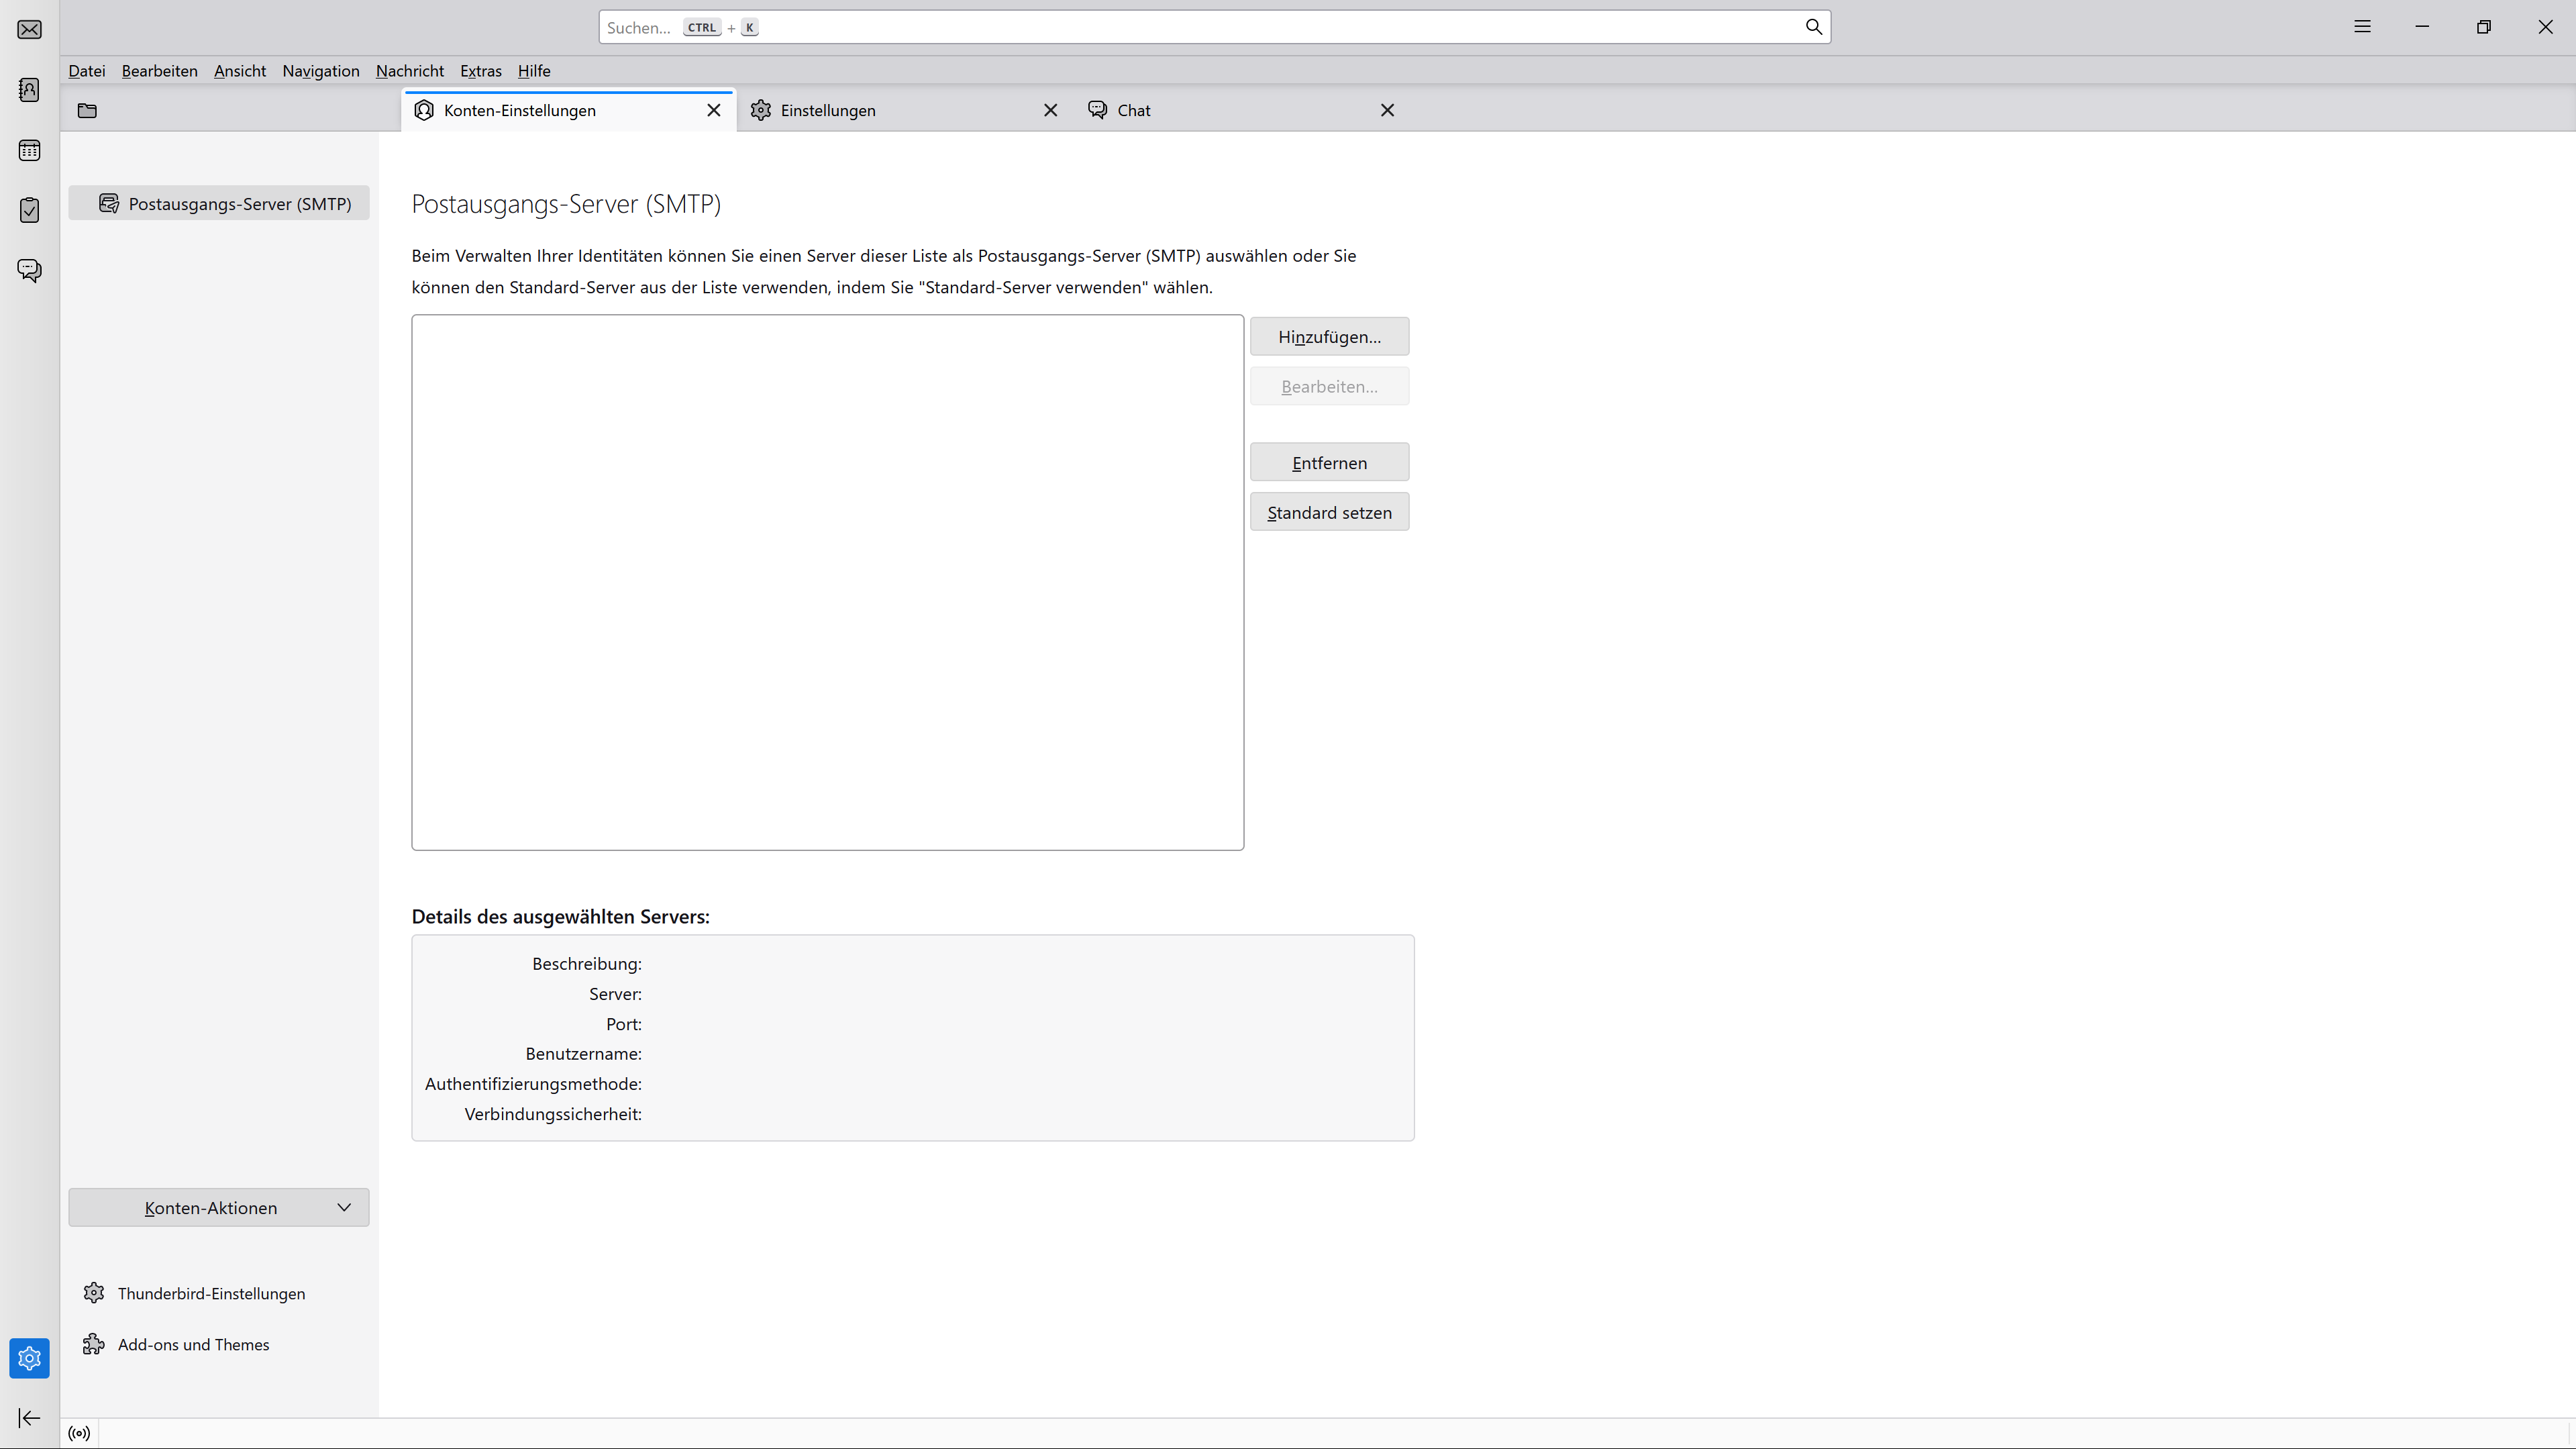Switch to the Einstellungen tab
This screenshot has height=1449, width=2576.
828,110
